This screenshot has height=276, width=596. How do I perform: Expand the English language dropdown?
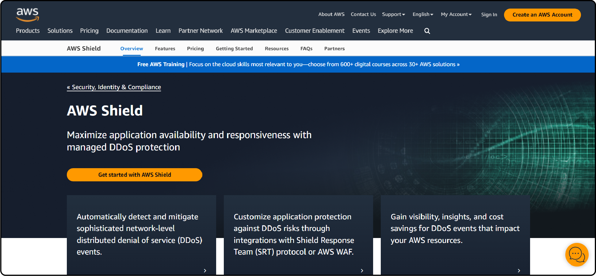[x=423, y=14]
